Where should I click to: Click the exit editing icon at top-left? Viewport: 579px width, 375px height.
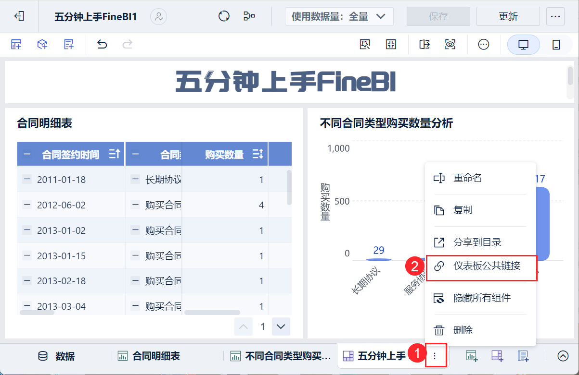[19, 16]
